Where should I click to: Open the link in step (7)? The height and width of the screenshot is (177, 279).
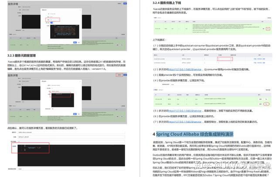pyautogui.click(x=184, y=122)
